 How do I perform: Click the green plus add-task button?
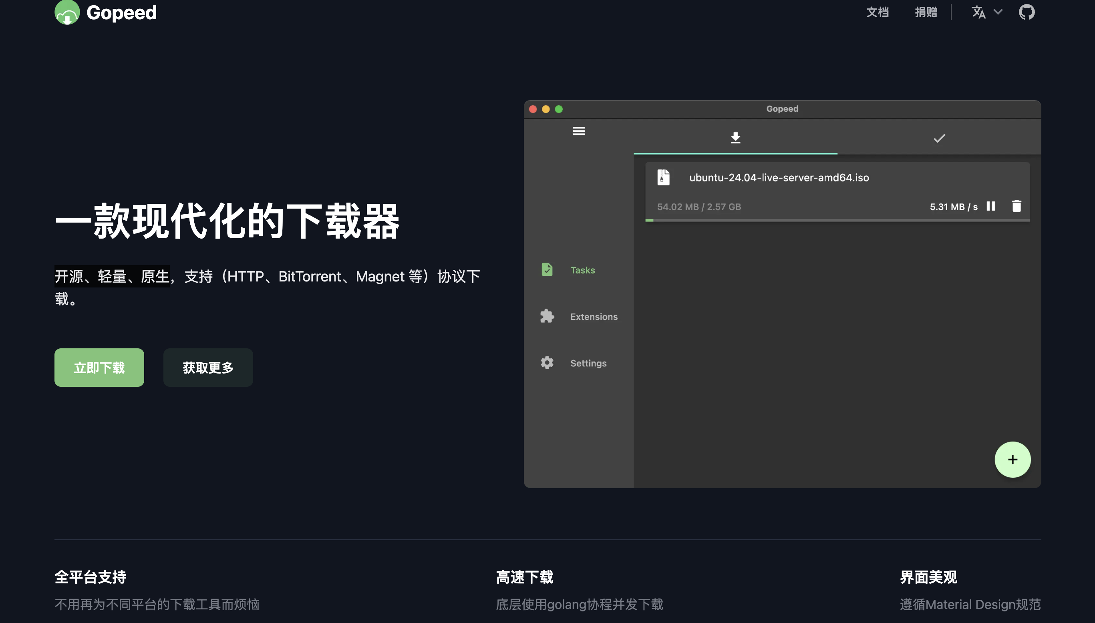(1012, 460)
